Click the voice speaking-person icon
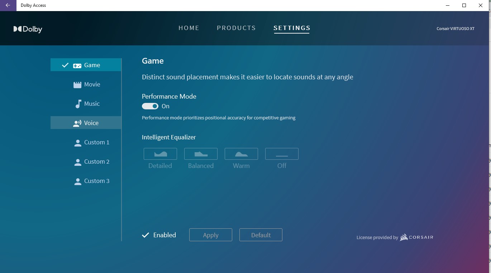The width and height of the screenshot is (491, 273). (77, 123)
